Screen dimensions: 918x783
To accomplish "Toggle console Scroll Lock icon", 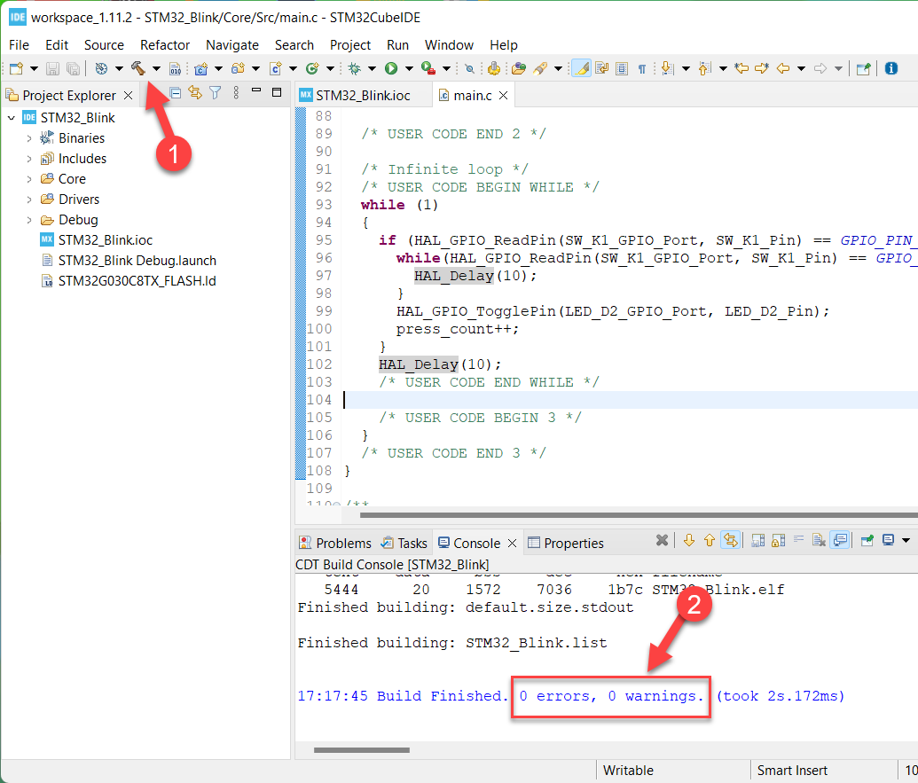I will coord(778,540).
